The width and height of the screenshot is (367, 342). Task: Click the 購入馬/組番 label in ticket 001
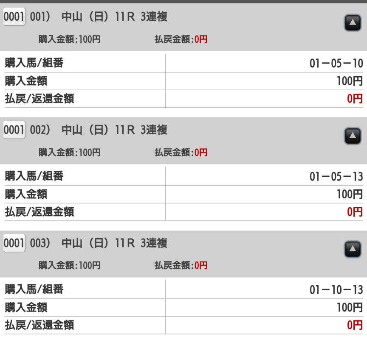tap(34, 64)
